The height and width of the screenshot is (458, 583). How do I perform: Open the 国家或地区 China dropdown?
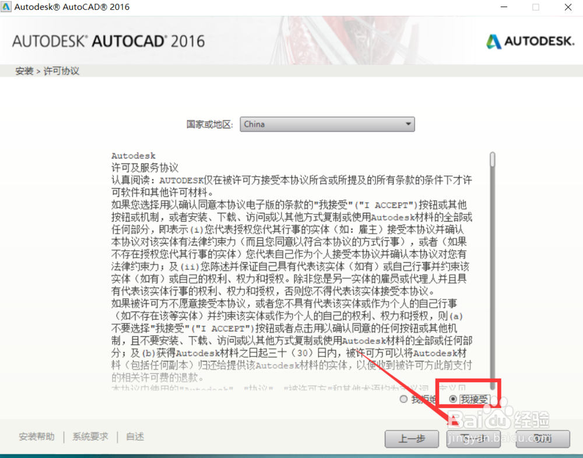pos(327,124)
